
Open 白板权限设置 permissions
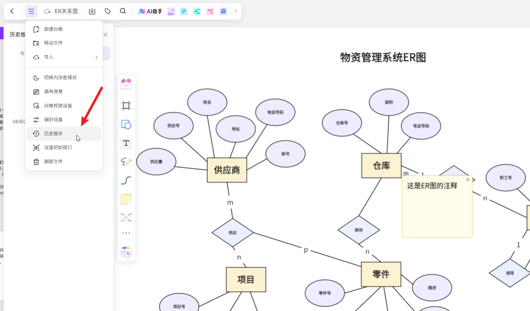[64, 106]
